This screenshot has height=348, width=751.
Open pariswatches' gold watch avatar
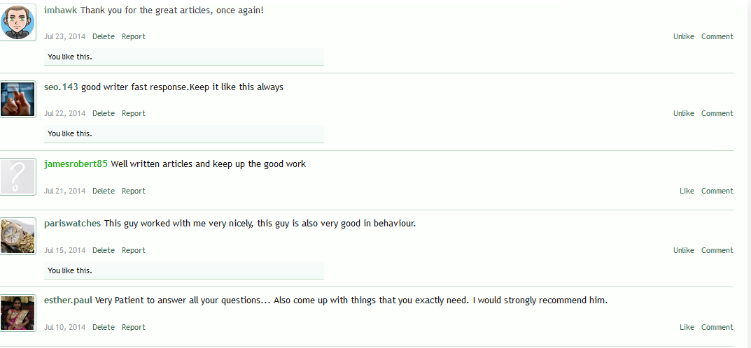[17, 236]
